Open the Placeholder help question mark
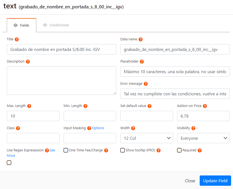Viewport: 233px width, 189px height. coord(142,62)
